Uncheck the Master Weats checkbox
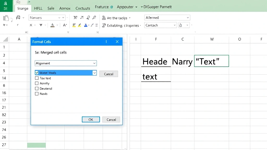 [37, 73]
